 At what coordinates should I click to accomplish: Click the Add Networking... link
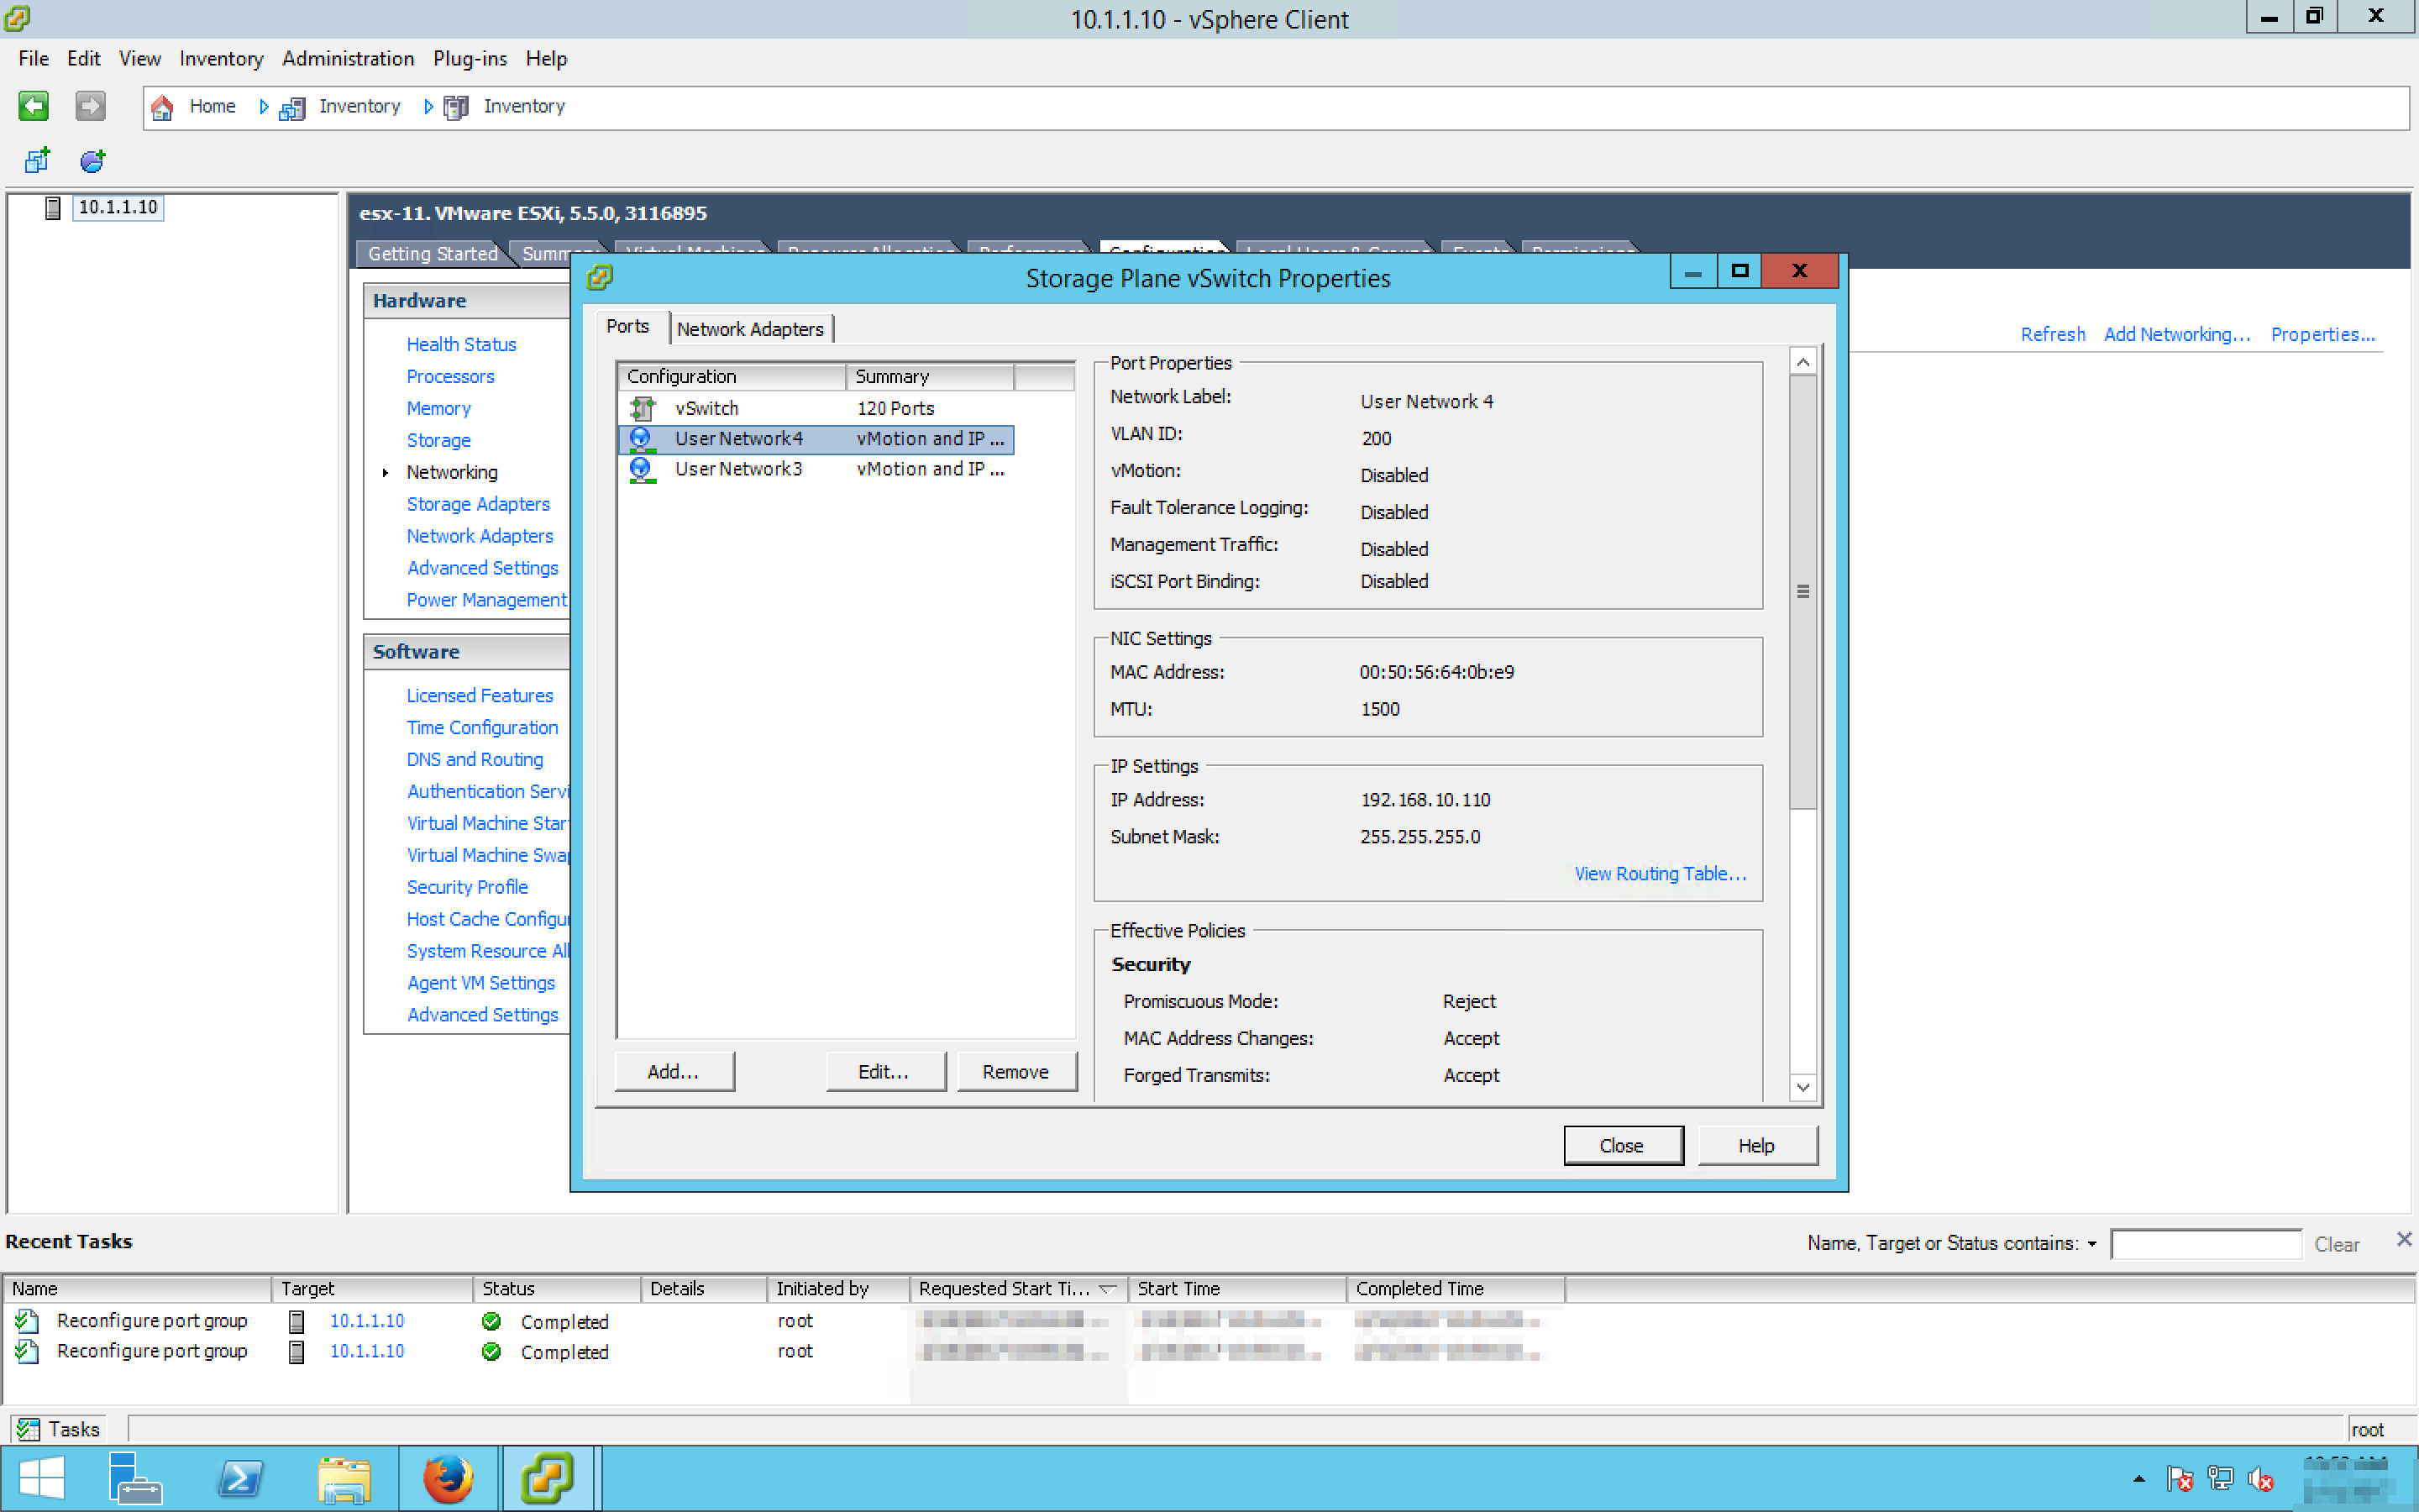point(2176,334)
